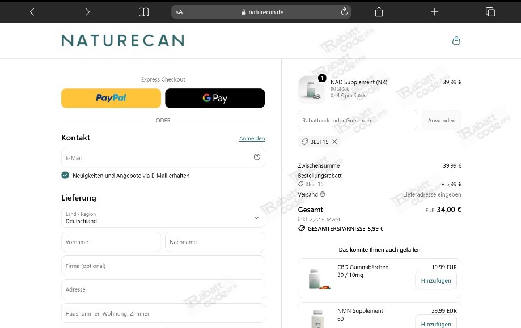Click the 'Lieferung' heading
This screenshot has height=328, width=521.
click(79, 198)
